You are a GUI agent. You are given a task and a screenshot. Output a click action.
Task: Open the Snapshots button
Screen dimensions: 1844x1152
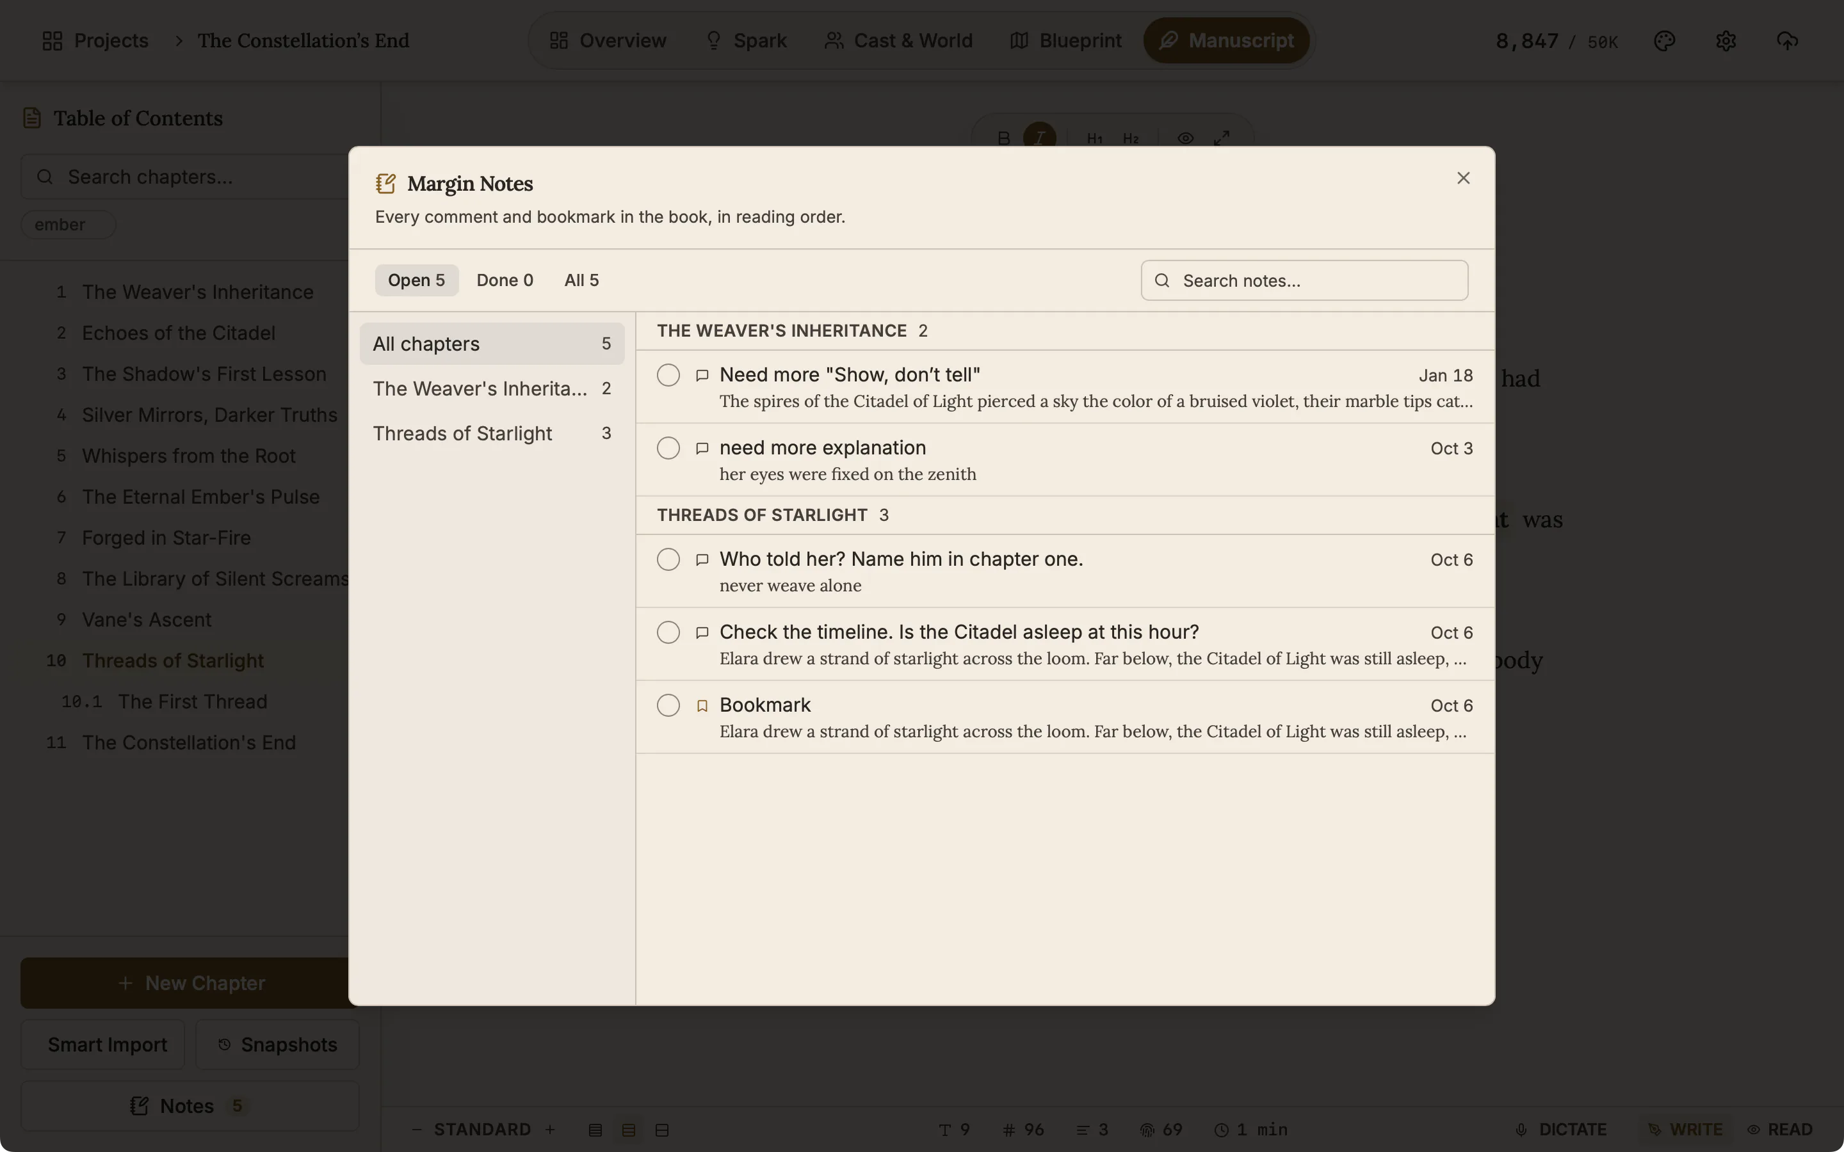pos(277,1044)
